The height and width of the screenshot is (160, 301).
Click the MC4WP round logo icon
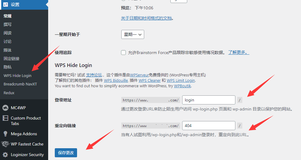point(5,108)
